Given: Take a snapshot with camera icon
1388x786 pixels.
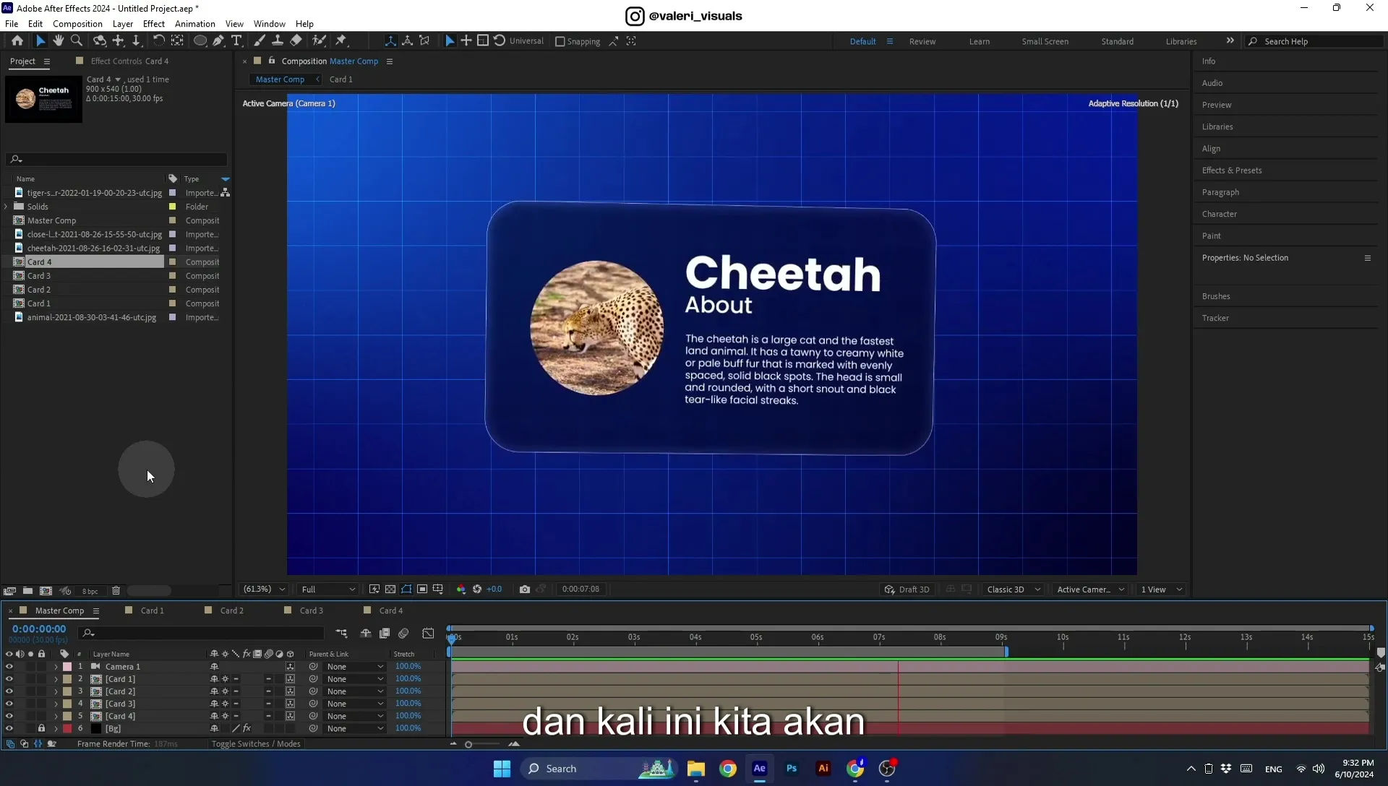Looking at the screenshot, I should [x=525, y=589].
